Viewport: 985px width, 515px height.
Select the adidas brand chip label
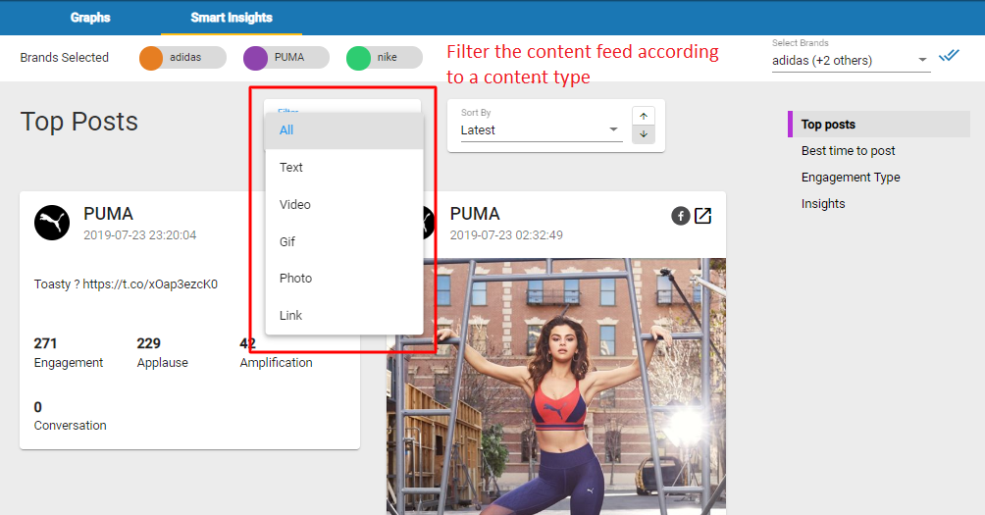tap(185, 57)
